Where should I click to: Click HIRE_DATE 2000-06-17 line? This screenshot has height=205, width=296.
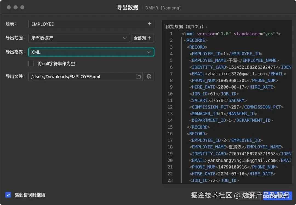coord(232,87)
